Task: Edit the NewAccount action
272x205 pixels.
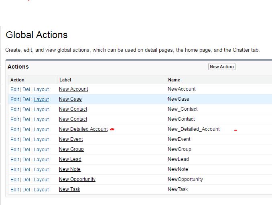Action: 15,89
